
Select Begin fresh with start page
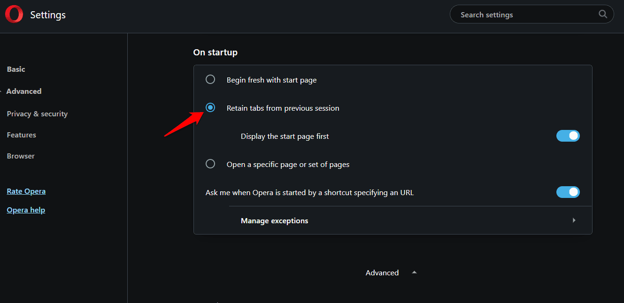[210, 79]
